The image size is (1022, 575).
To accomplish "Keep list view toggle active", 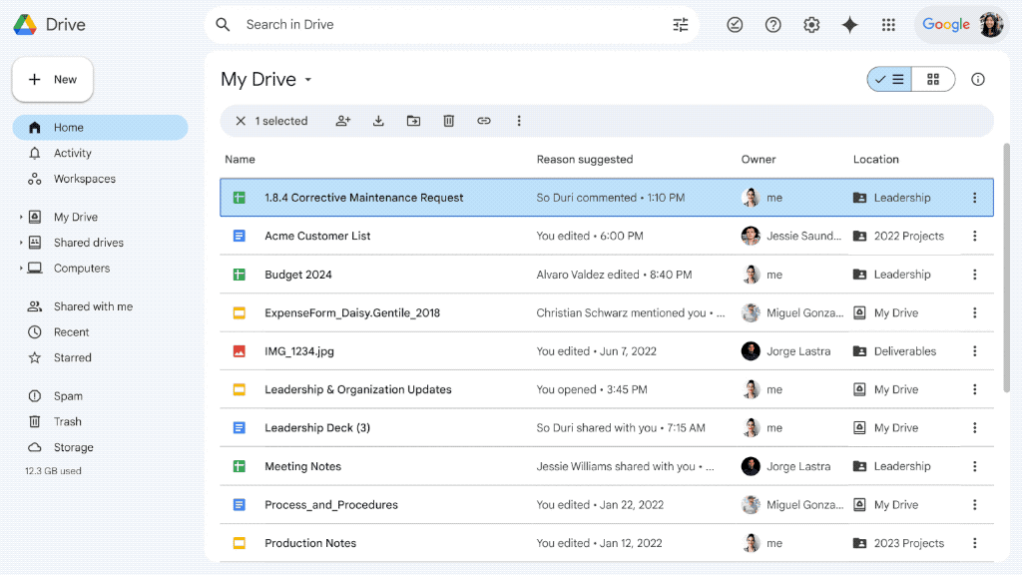I will click(887, 79).
